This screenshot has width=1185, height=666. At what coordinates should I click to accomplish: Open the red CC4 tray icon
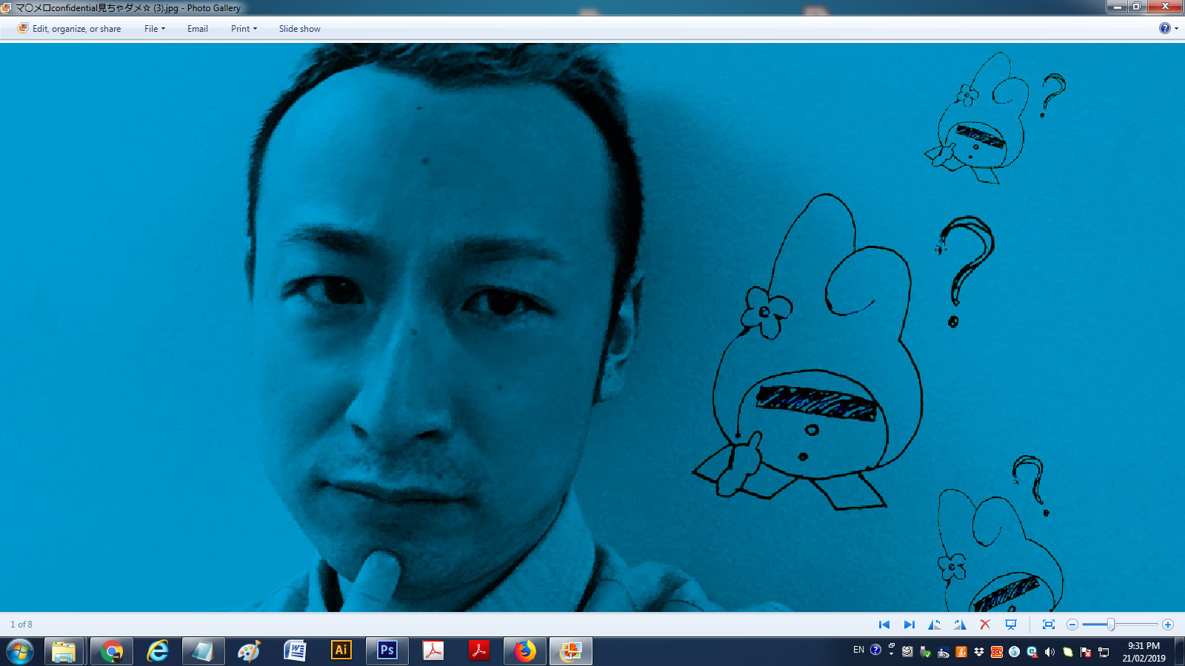coord(997,652)
